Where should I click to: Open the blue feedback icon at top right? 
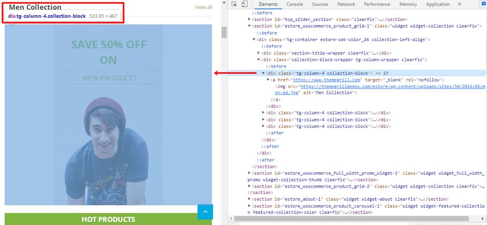[x=484, y=4]
